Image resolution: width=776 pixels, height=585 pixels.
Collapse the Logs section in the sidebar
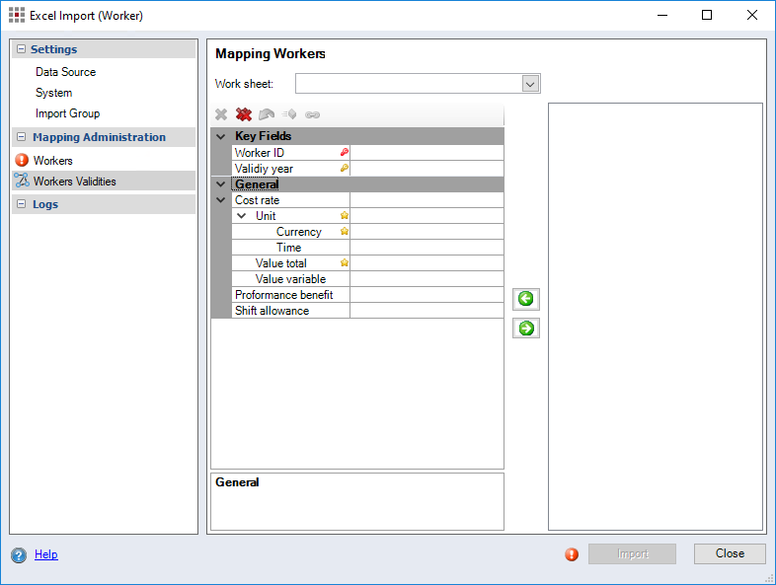21,204
